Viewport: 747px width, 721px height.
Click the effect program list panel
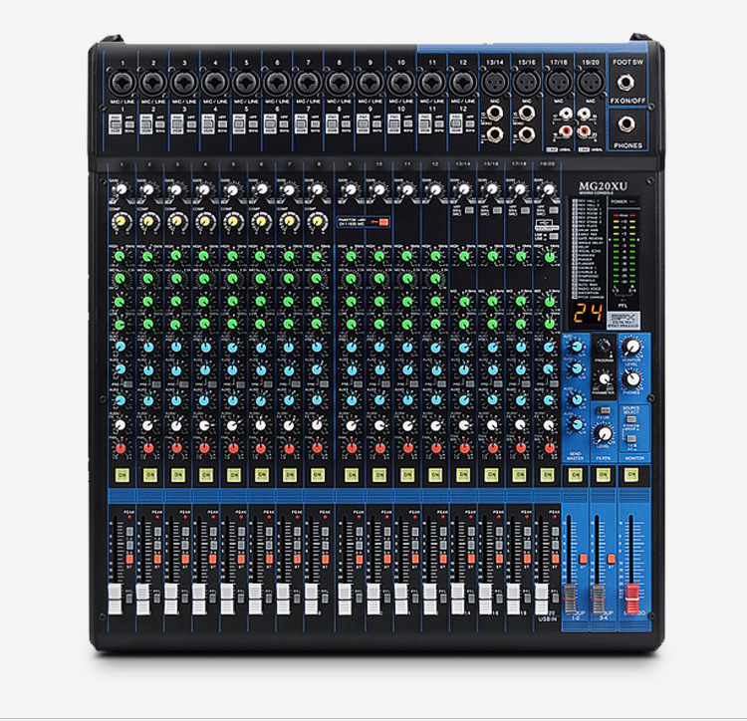coord(589,250)
